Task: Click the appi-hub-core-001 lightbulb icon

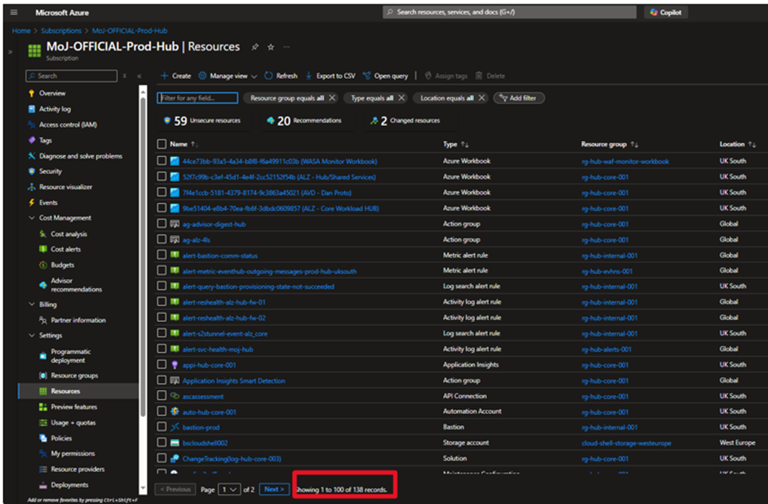Action: pos(175,365)
